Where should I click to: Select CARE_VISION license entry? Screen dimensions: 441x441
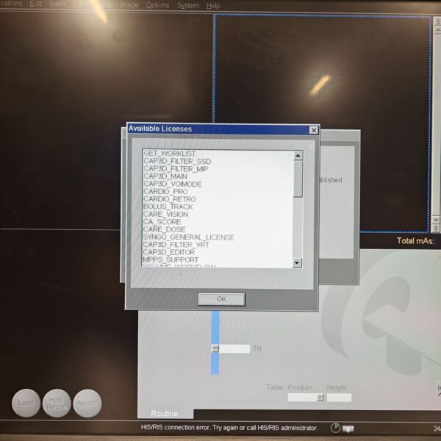pyautogui.click(x=165, y=215)
